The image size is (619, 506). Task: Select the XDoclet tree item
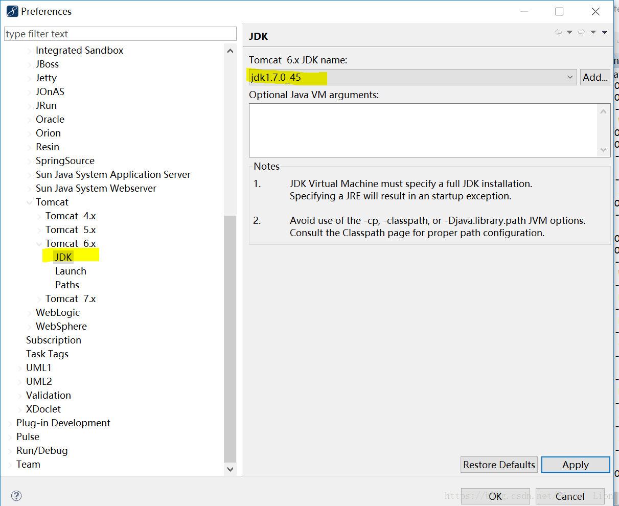coord(43,409)
